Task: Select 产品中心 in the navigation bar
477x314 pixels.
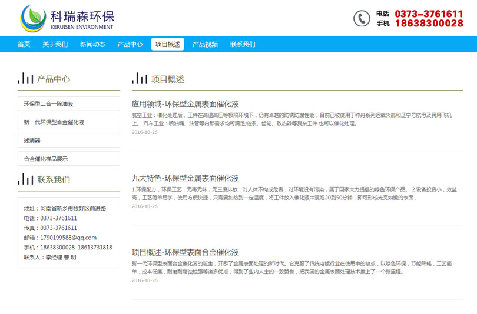Action: coord(130,44)
